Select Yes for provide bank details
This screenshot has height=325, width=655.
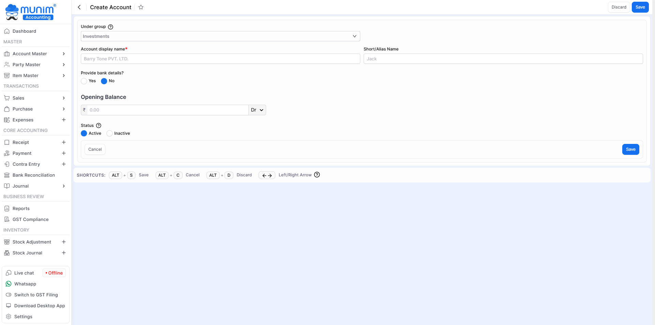click(84, 81)
